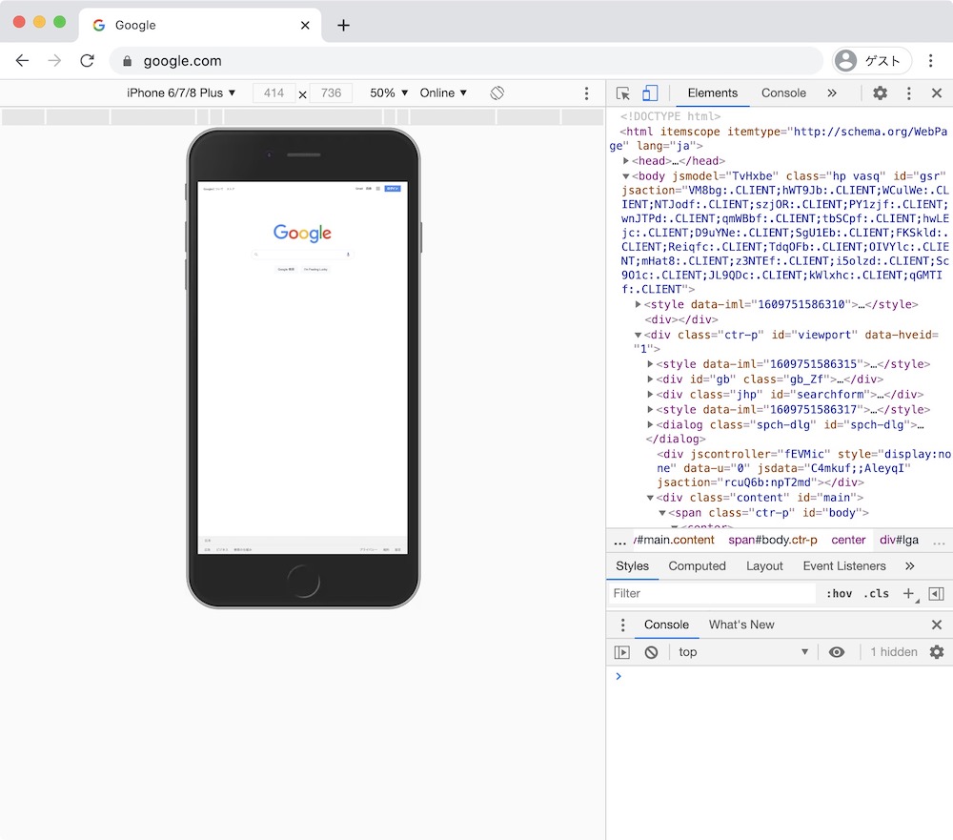
Task: Collapse the div#main content node
Action: [x=650, y=498]
